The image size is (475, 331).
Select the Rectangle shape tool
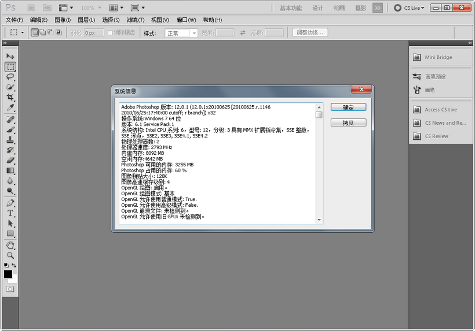click(x=10, y=234)
